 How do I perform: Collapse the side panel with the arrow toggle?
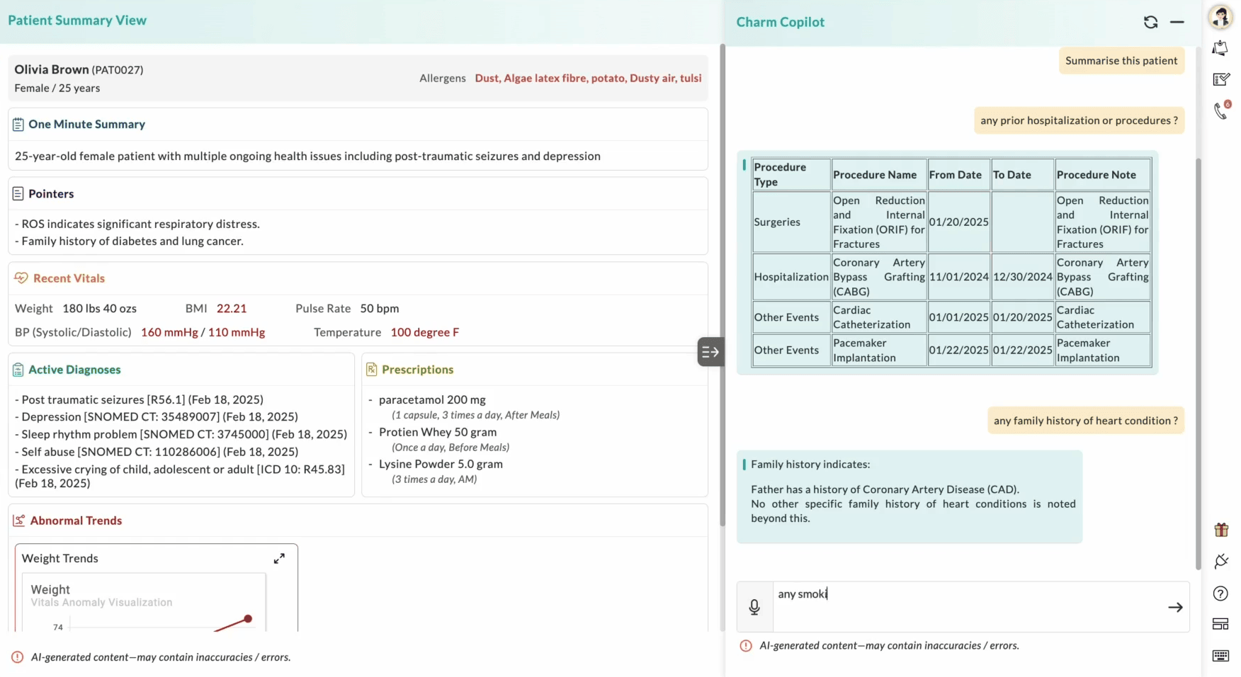click(x=710, y=351)
